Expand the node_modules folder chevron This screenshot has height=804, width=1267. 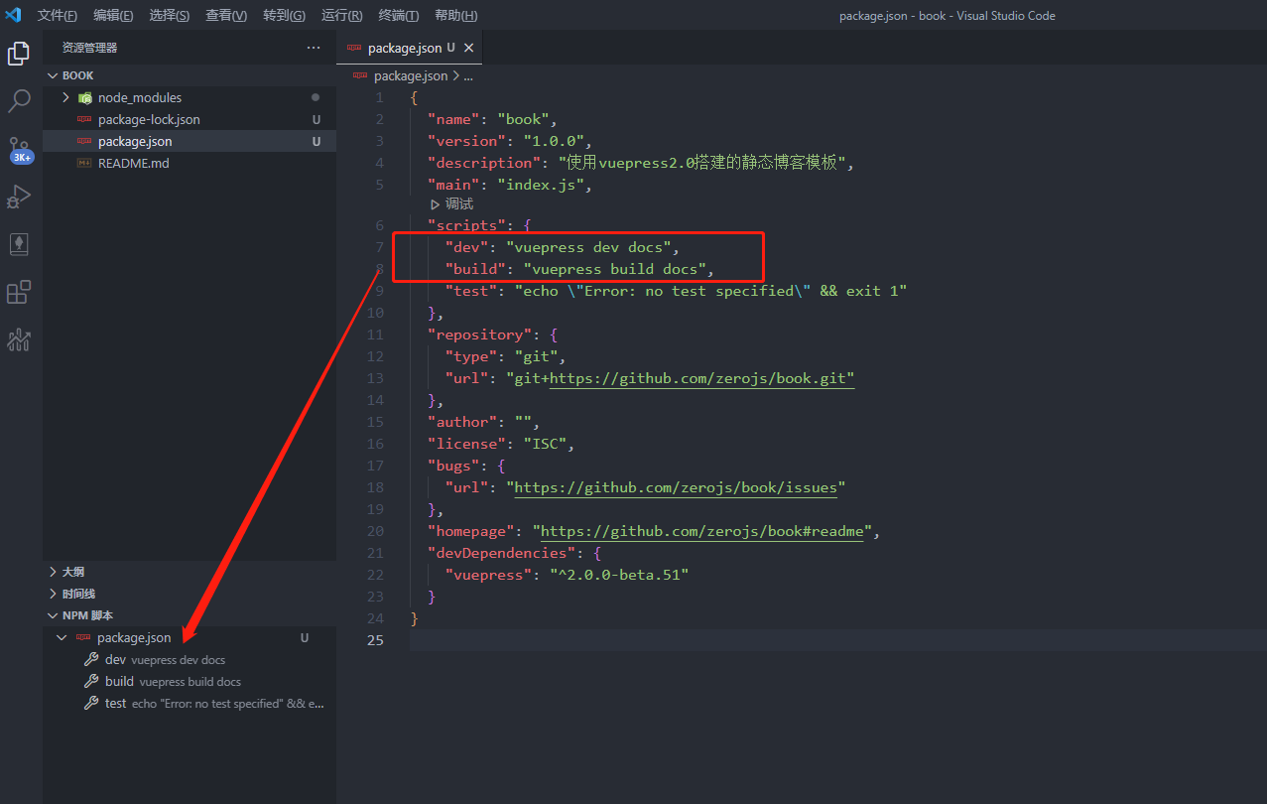tap(65, 98)
